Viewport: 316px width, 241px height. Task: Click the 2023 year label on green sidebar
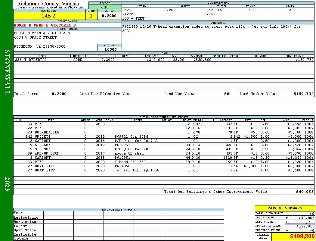click(x=7, y=184)
